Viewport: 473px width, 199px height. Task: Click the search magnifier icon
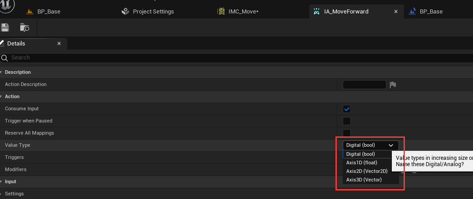click(5, 58)
